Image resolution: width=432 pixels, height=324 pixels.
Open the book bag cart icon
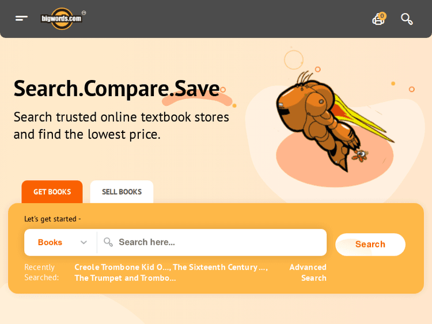[378, 19]
